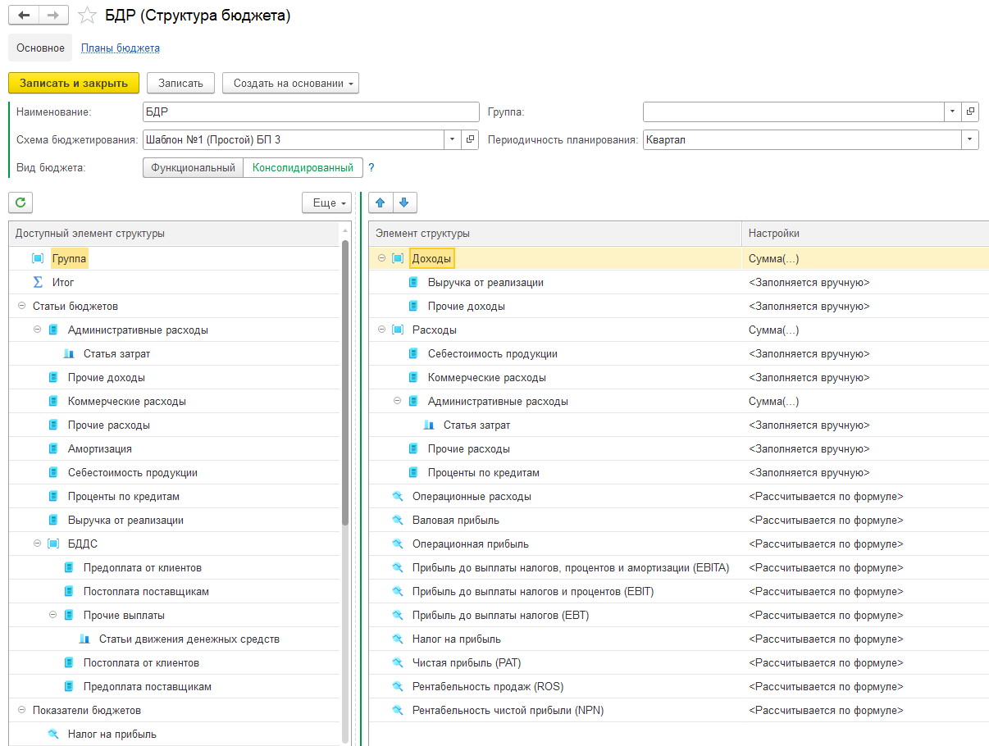
Task: Click the group icon next to Группа in available elements
Action: click(38, 258)
